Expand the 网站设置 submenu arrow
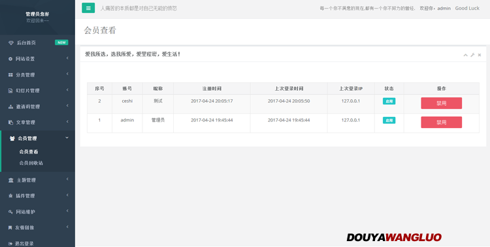This screenshot has height=247, width=490. (x=67, y=58)
